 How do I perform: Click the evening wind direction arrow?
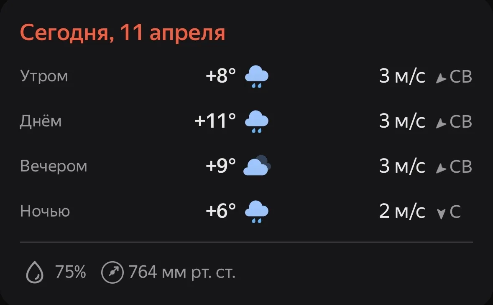(441, 168)
